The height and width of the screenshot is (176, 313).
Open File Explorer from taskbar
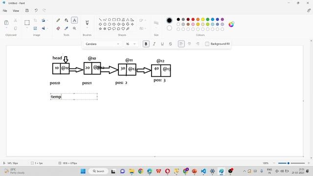click(x=132, y=171)
